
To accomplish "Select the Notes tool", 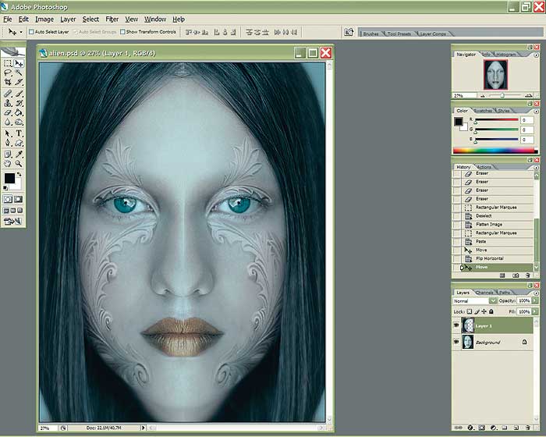I will click(x=8, y=154).
